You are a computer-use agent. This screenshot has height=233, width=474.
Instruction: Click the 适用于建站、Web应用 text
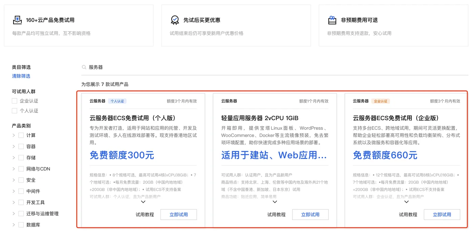(x=274, y=155)
